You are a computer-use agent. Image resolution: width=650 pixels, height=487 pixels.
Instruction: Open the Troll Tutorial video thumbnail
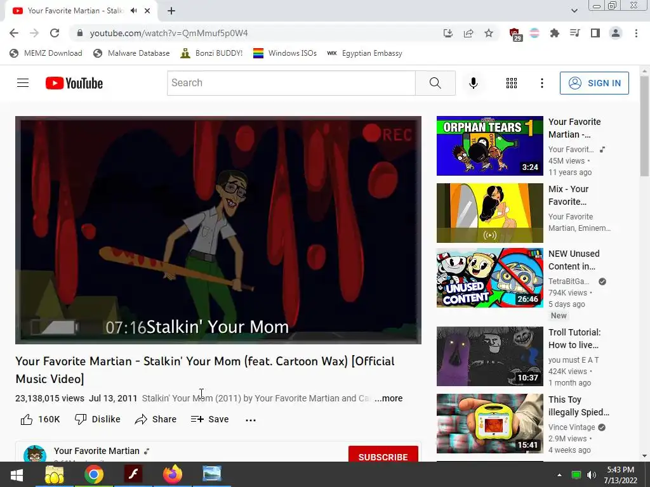489,356
